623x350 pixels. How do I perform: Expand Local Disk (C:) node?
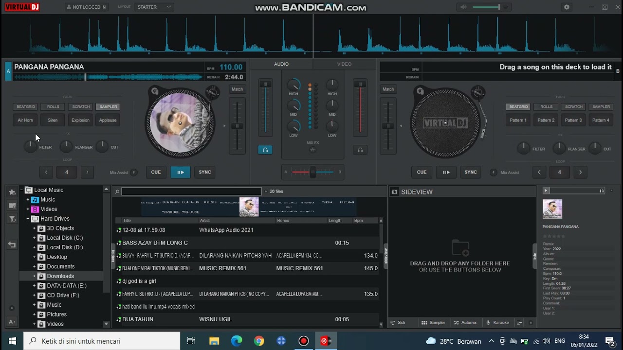point(34,238)
